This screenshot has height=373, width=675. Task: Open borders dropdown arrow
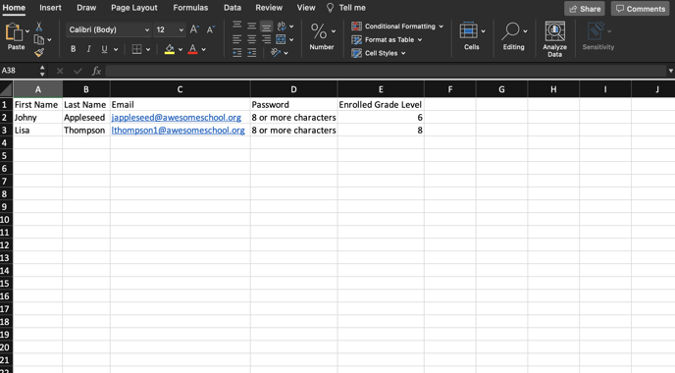[148, 49]
